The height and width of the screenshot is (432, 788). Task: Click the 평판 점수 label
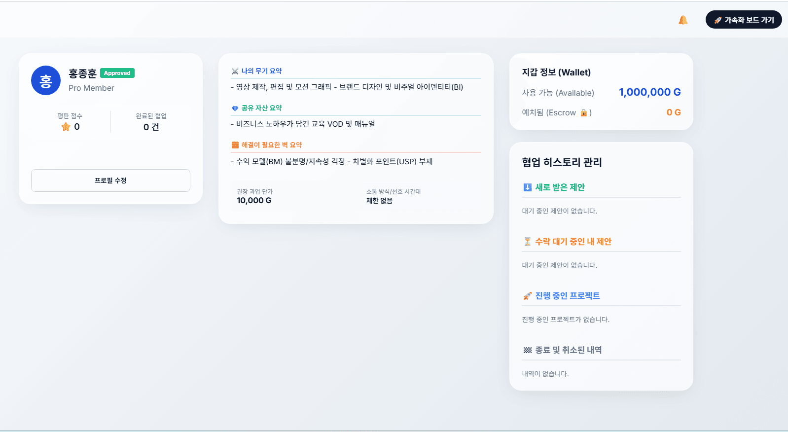pyautogui.click(x=70, y=116)
